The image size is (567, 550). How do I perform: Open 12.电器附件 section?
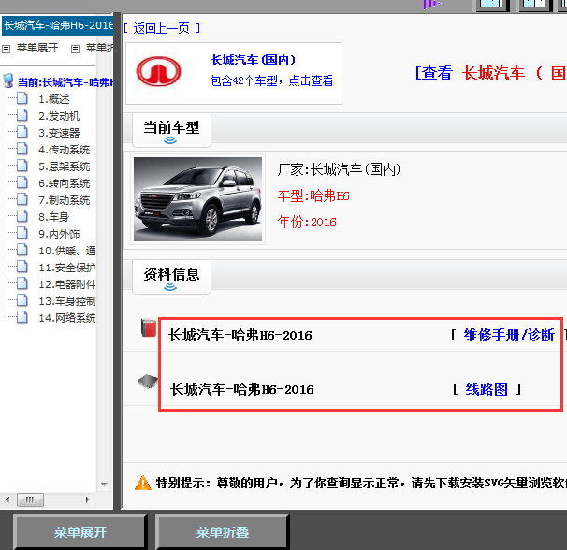[67, 284]
